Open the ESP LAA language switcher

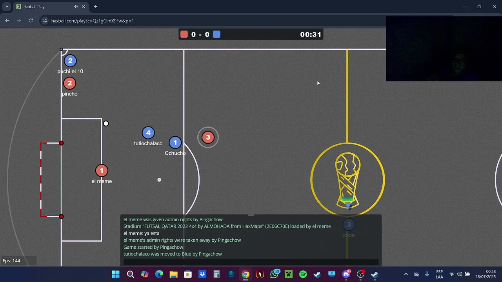pos(440,274)
